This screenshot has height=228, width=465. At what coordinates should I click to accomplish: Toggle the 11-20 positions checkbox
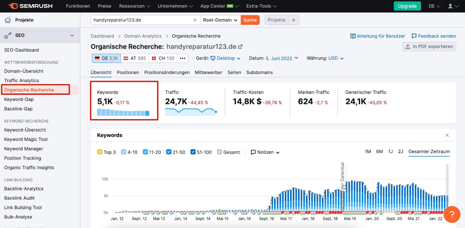(145, 152)
